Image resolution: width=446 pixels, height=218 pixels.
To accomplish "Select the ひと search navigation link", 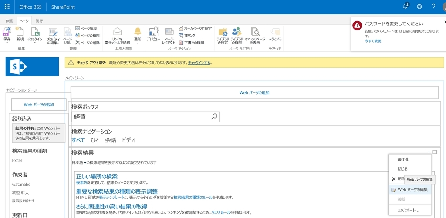I will click(x=95, y=140).
